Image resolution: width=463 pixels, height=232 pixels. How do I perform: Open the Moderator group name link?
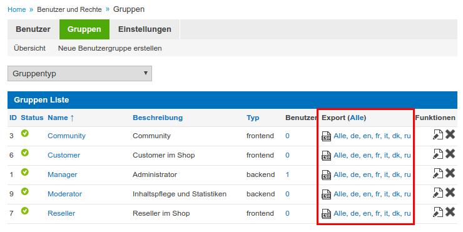64,194
